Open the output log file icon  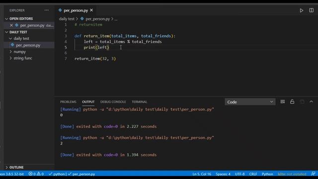click(302, 101)
